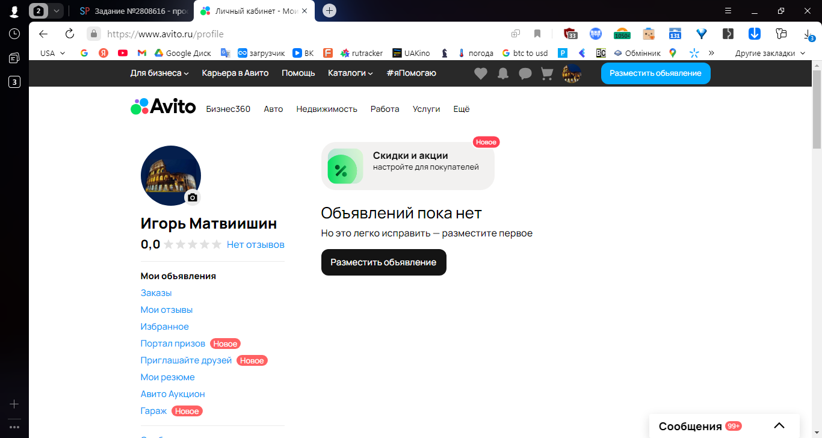Open the Скидки и акции banner
Viewport: 822px width, 438px height.
point(408,166)
